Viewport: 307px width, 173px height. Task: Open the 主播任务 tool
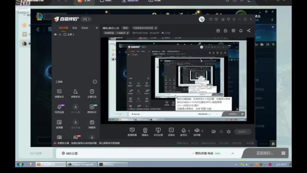point(92,93)
